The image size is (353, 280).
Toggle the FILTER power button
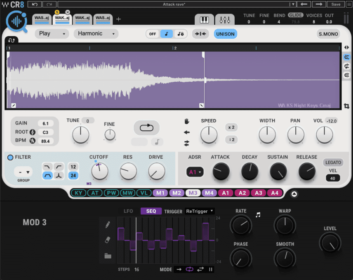pos(10,158)
